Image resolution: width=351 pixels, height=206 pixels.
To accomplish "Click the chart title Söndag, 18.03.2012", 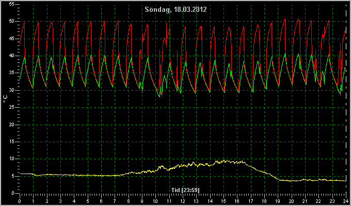I will (176, 10).
